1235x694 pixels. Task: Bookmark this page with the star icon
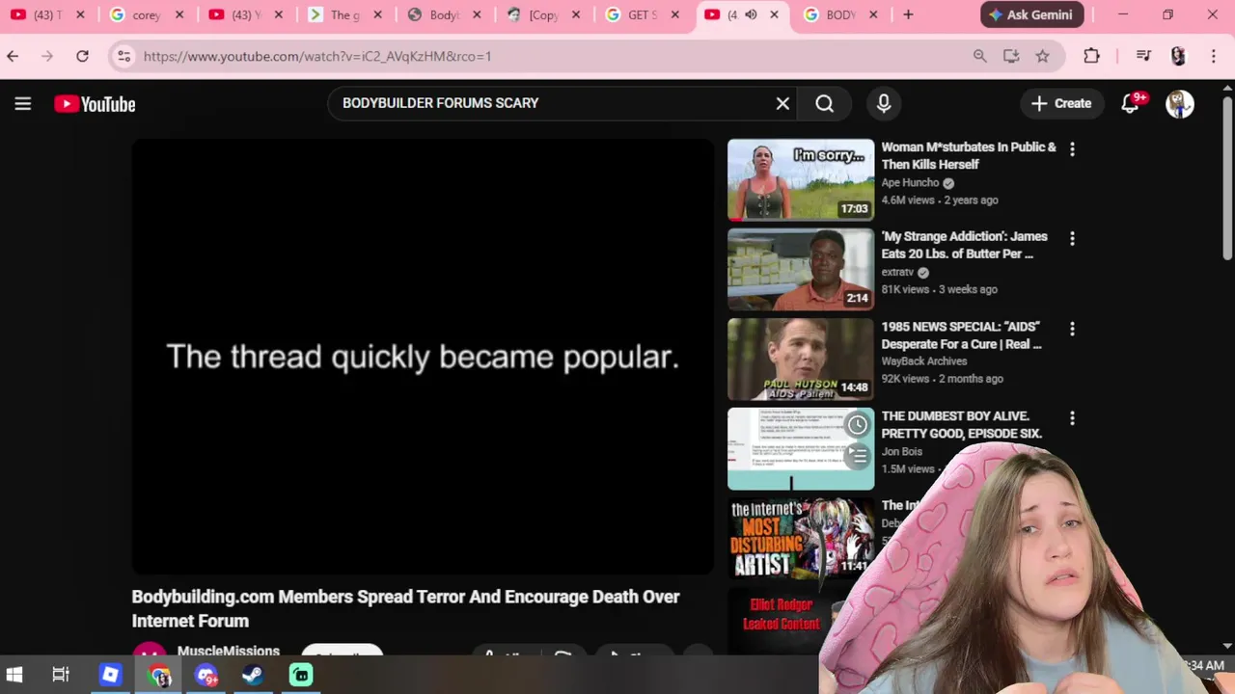(x=1042, y=56)
